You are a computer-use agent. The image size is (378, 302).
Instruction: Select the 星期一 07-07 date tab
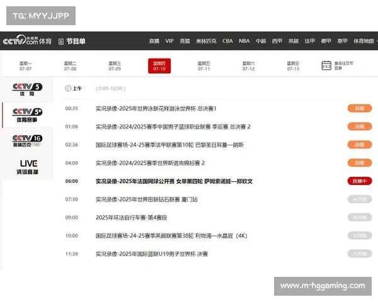(x=26, y=66)
